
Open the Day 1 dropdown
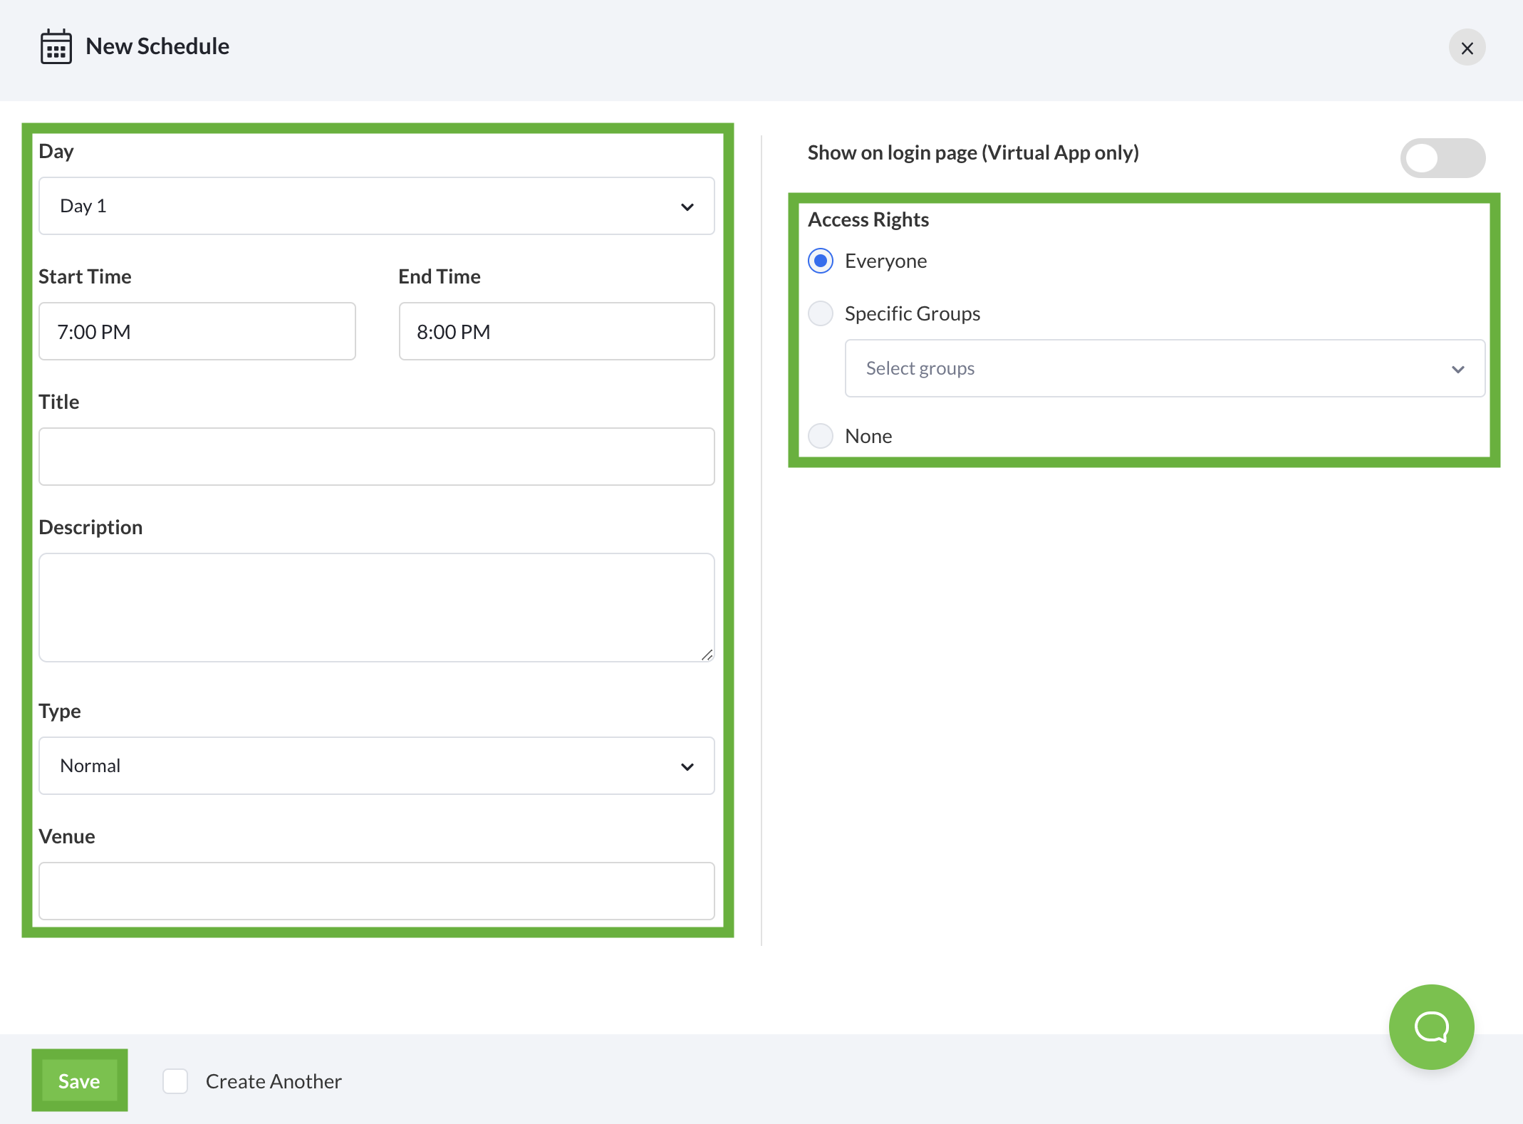coord(356,207)
